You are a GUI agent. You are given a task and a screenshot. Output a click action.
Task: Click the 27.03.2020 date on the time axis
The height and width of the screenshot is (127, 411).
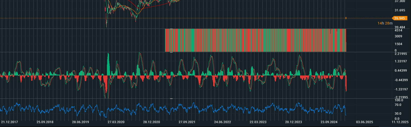coord(116,122)
